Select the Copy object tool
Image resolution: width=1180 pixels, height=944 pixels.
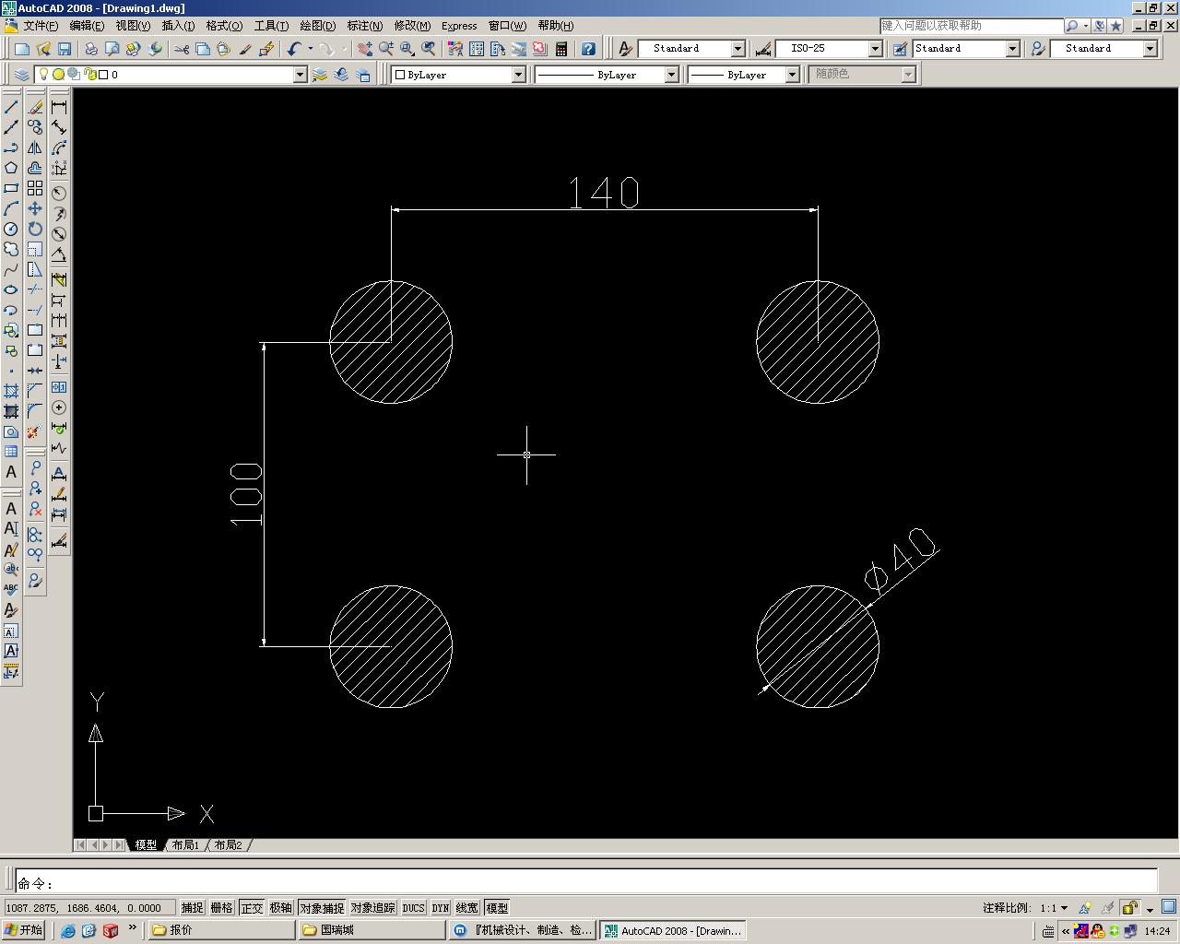[x=35, y=127]
